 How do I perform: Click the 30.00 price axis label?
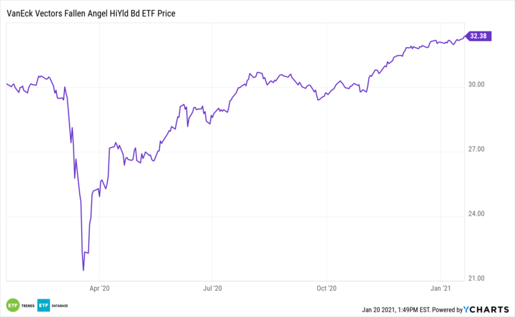point(477,85)
